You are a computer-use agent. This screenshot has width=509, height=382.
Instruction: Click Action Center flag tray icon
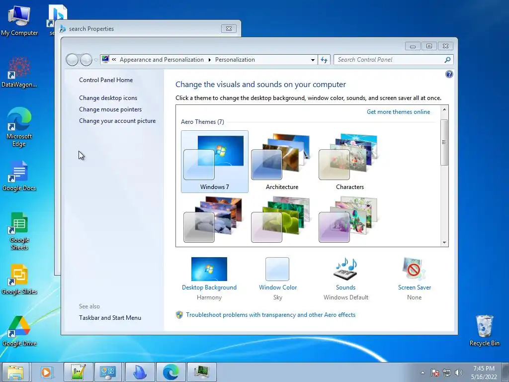click(x=435, y=373)
